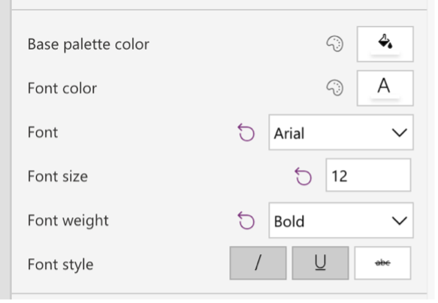This screenshot has width=438, height=303.
Task: Click the chevron arrow in the Bold weight box
Action: click(399, 221)
